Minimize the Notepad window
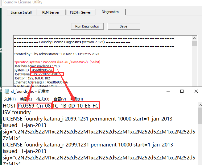The image size is (202, 165). coord(168,91)
